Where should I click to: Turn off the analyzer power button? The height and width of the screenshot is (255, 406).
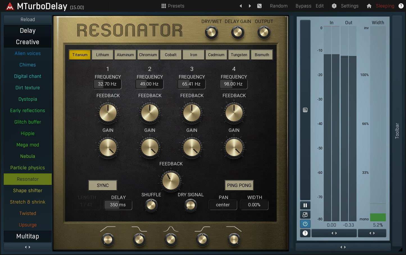click(305, 224)
